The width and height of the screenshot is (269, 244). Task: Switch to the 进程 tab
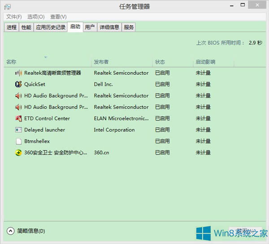(12, 27)
